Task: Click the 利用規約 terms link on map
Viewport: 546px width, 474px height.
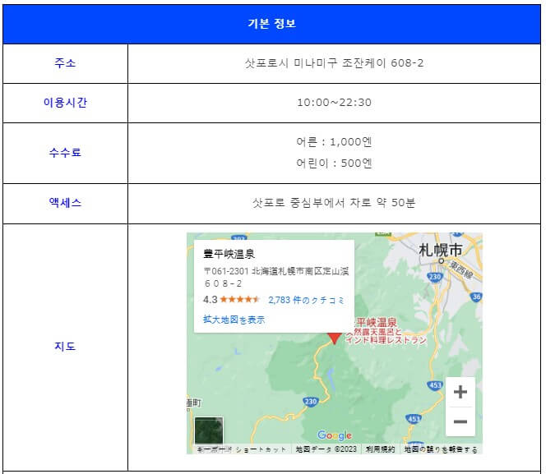Action: 380,449
